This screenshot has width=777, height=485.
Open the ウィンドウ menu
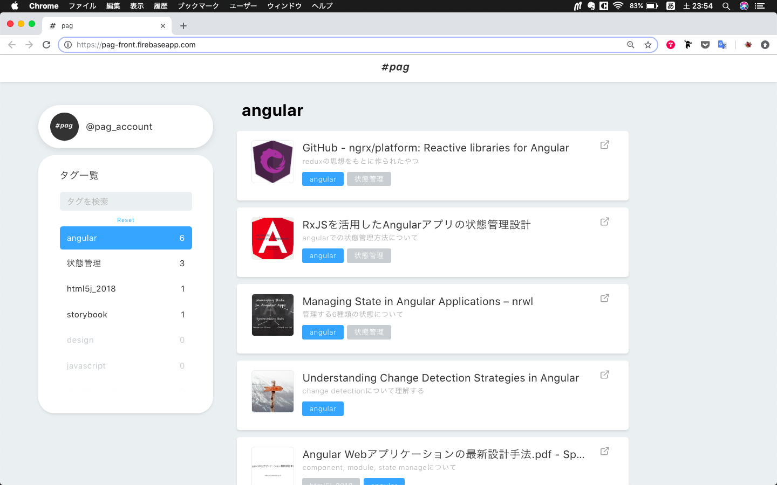pyautogui.click(x=284, y=6)
